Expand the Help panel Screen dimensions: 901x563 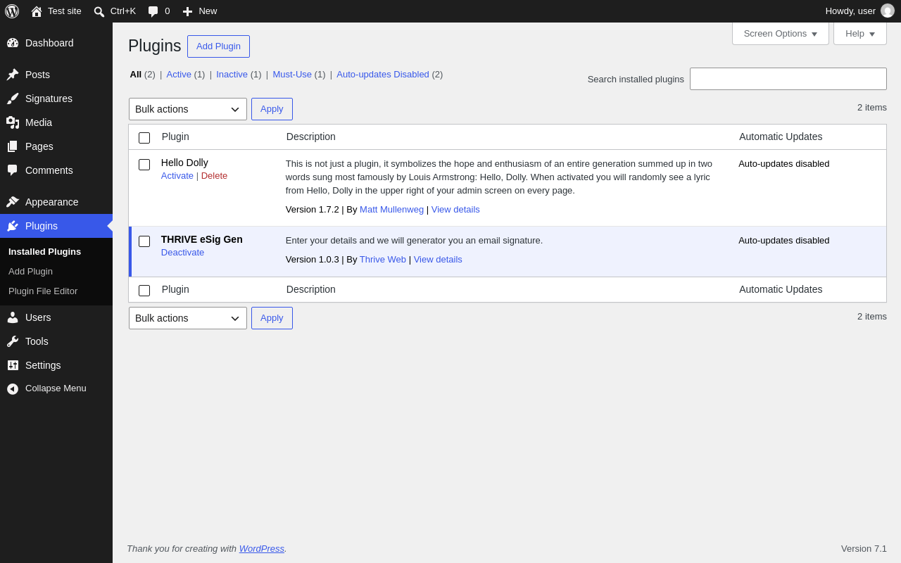[x=860, y=33]
